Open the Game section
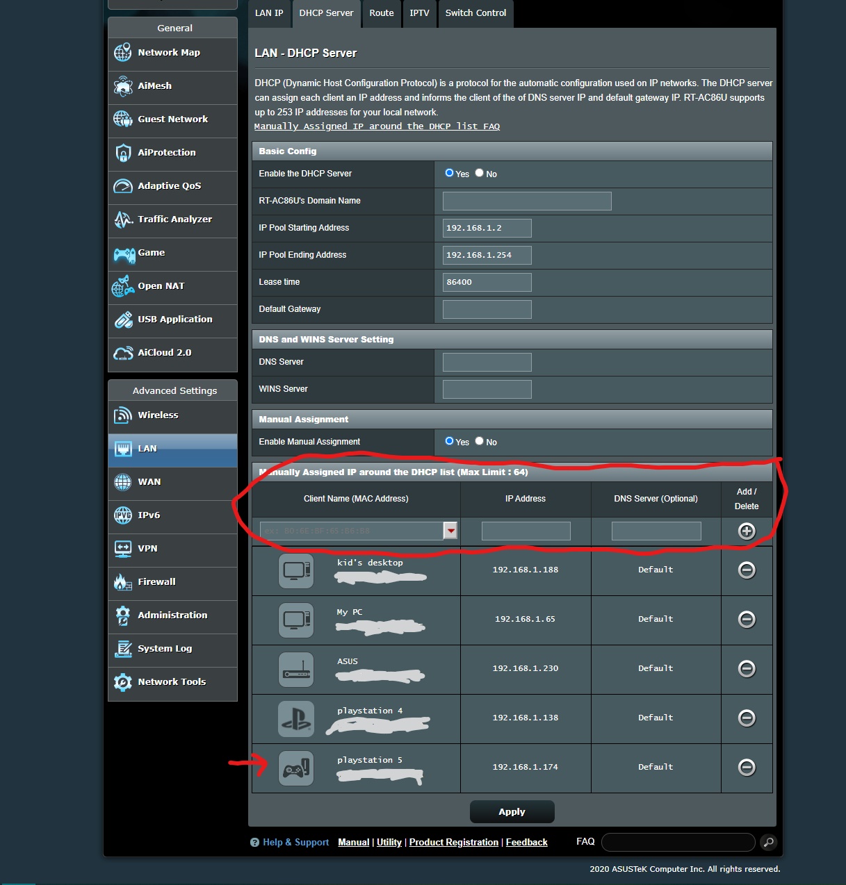The image size is (846, 885). pos(172,253)
